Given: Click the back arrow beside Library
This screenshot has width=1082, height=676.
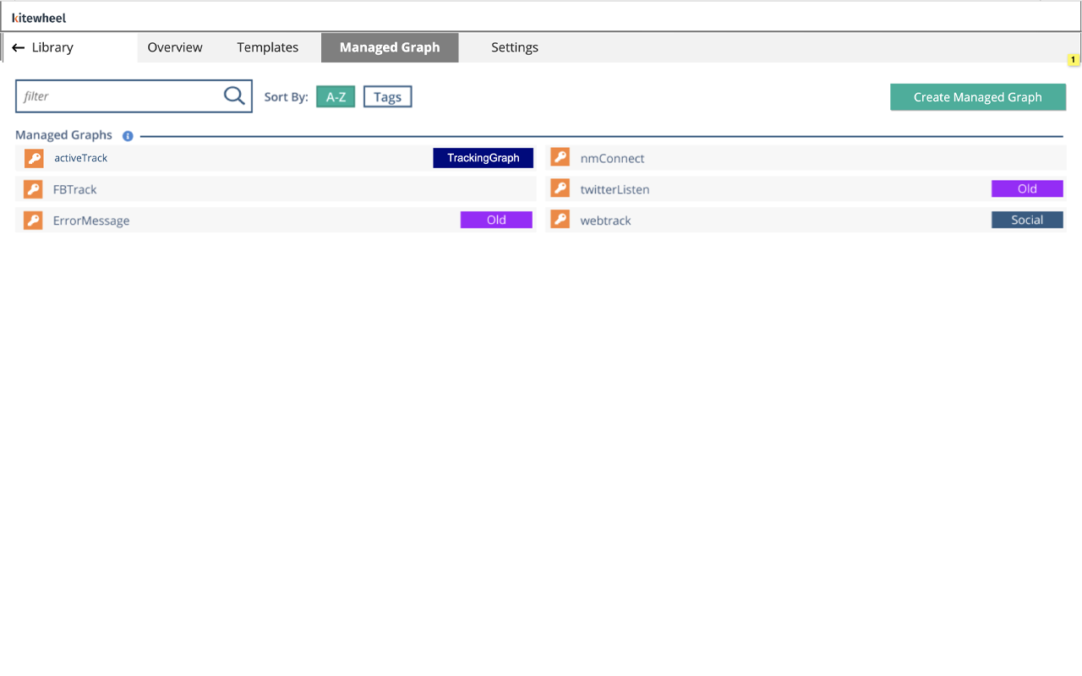Looking at the screenshot, I should pos(19,47).
